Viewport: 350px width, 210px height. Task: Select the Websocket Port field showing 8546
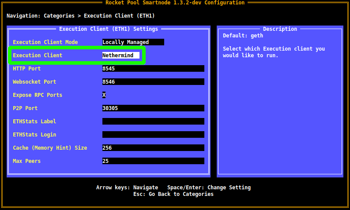pos(153,82)
